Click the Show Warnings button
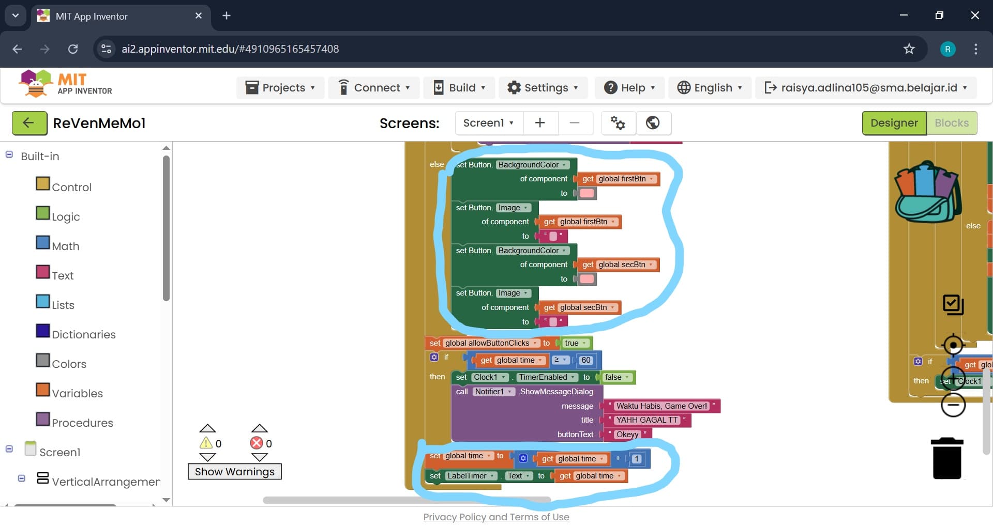Image resolution: width=993 pixels, height=527 pixels. (x=235, y=472)
